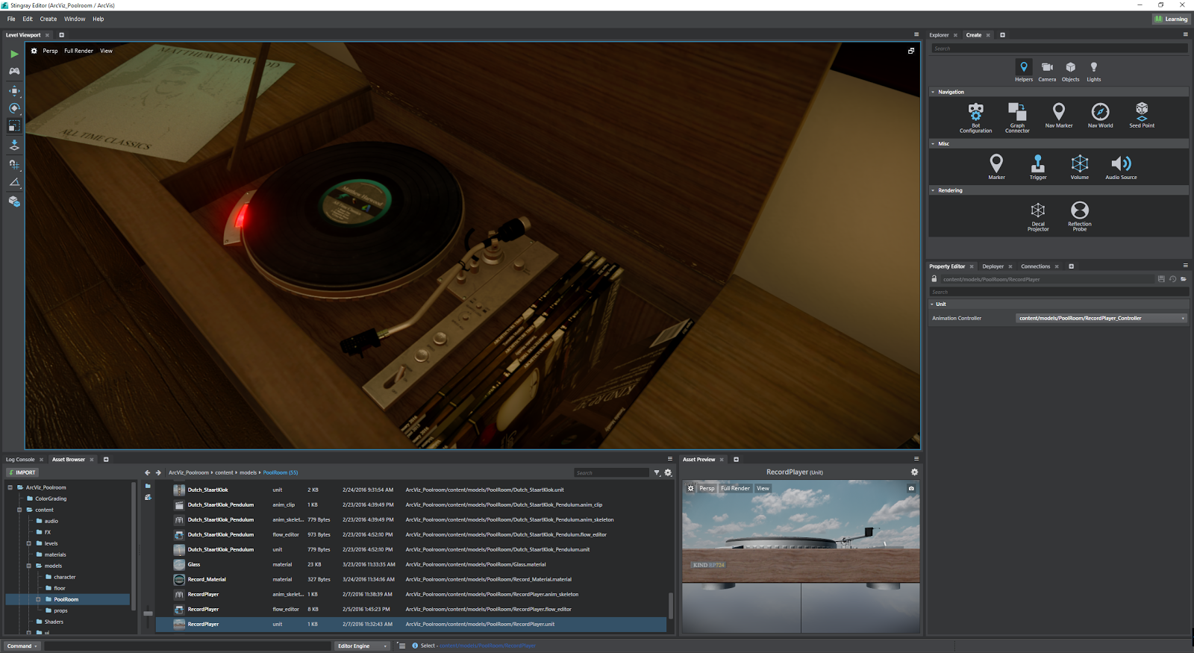The image size is (1194, 653).
Task: Collapse the content folder in asset tree
Action: click(19, 510)
